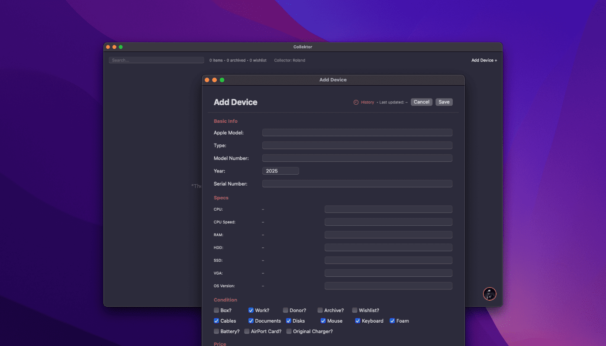Open the History link
Screen dimensions: 606x346
[x=367, y=103]
